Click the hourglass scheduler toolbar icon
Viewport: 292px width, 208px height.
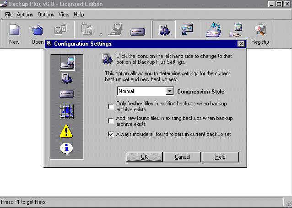[x=187, y=29]
